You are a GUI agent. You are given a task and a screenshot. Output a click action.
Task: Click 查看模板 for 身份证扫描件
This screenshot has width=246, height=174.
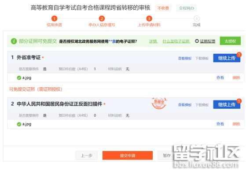(x=185, y=105)
